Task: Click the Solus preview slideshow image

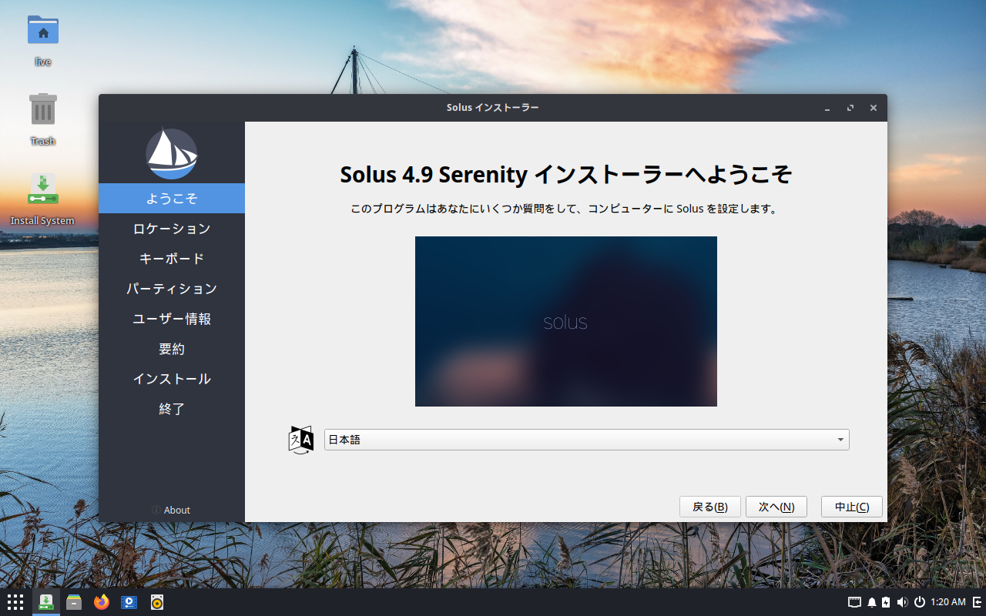Action: point(566,321)
